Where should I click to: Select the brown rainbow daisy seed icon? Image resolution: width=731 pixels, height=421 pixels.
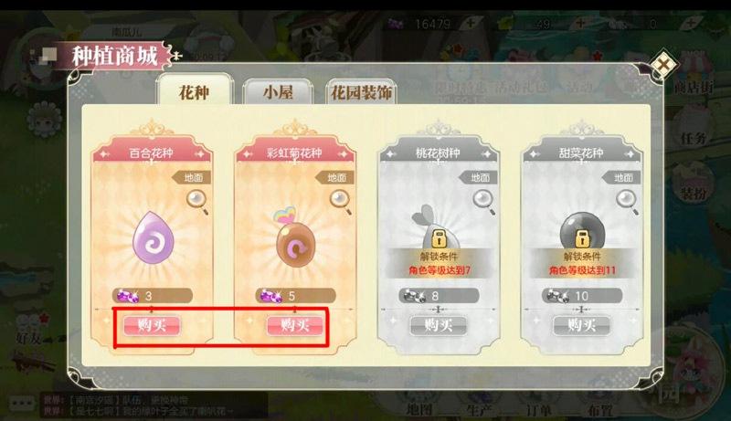click(295, 238)
